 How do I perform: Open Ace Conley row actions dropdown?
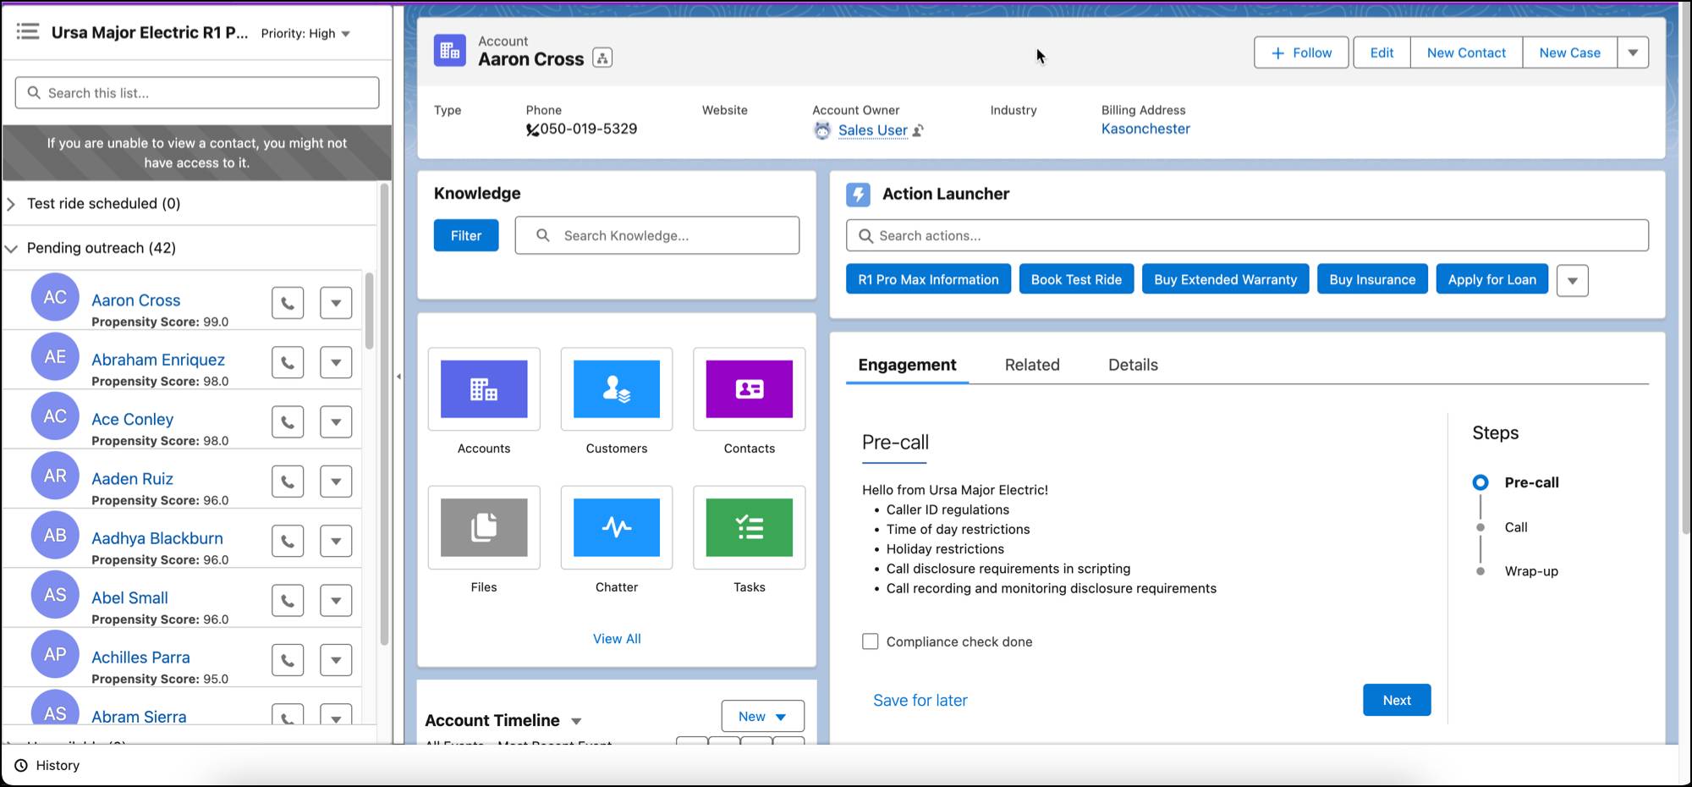336,421
